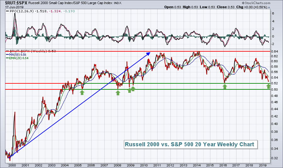
Task: Click the High 0.53 value
Action: [190, 7]
